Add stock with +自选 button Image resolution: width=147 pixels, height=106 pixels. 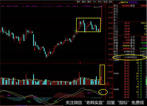point(105,2)
